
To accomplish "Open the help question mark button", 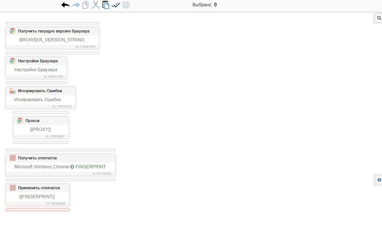I will pos(379,180).
